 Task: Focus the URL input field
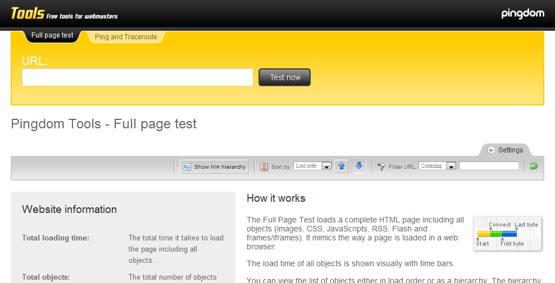coord(137,77)
